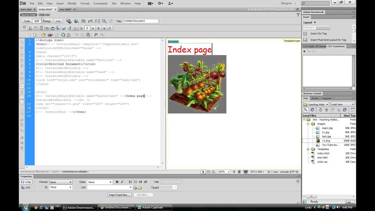This screenshot has height=211, width=375.
Task: Switch to Design view
Action: (x=47, y=21)
